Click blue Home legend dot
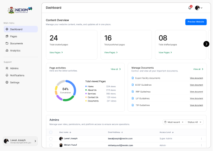The image size is (213, 151). (x=86, y=86)
